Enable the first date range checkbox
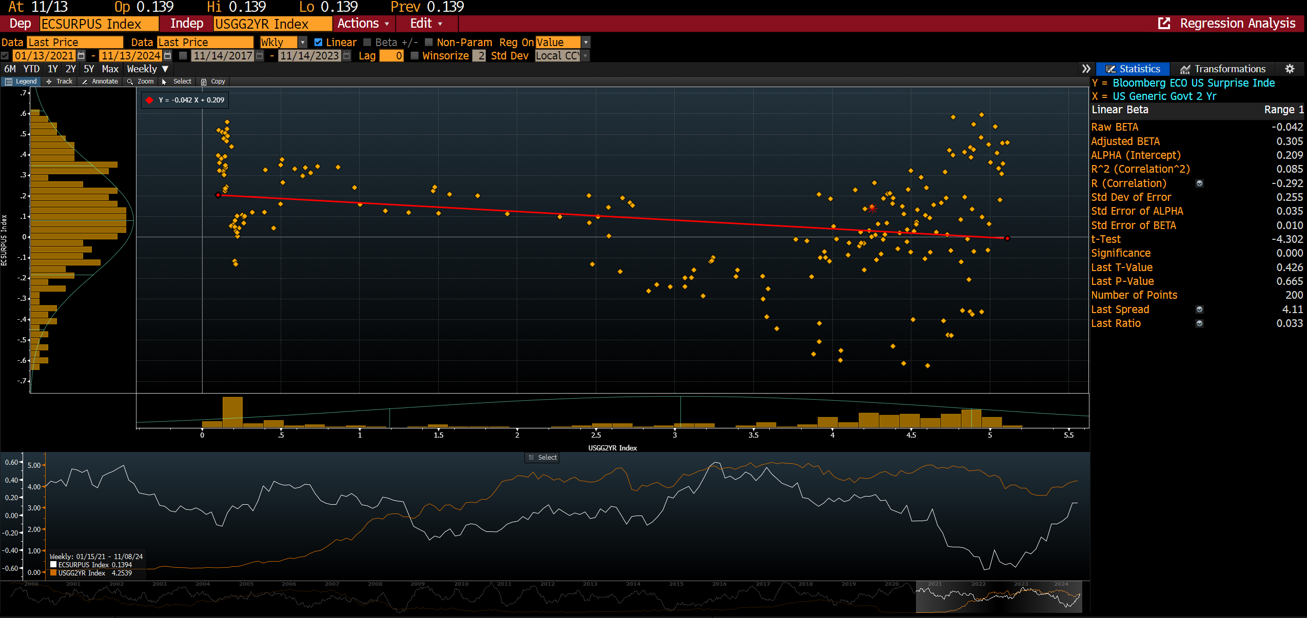Screen dimensions: 1307x618 [x=5, y=55]
